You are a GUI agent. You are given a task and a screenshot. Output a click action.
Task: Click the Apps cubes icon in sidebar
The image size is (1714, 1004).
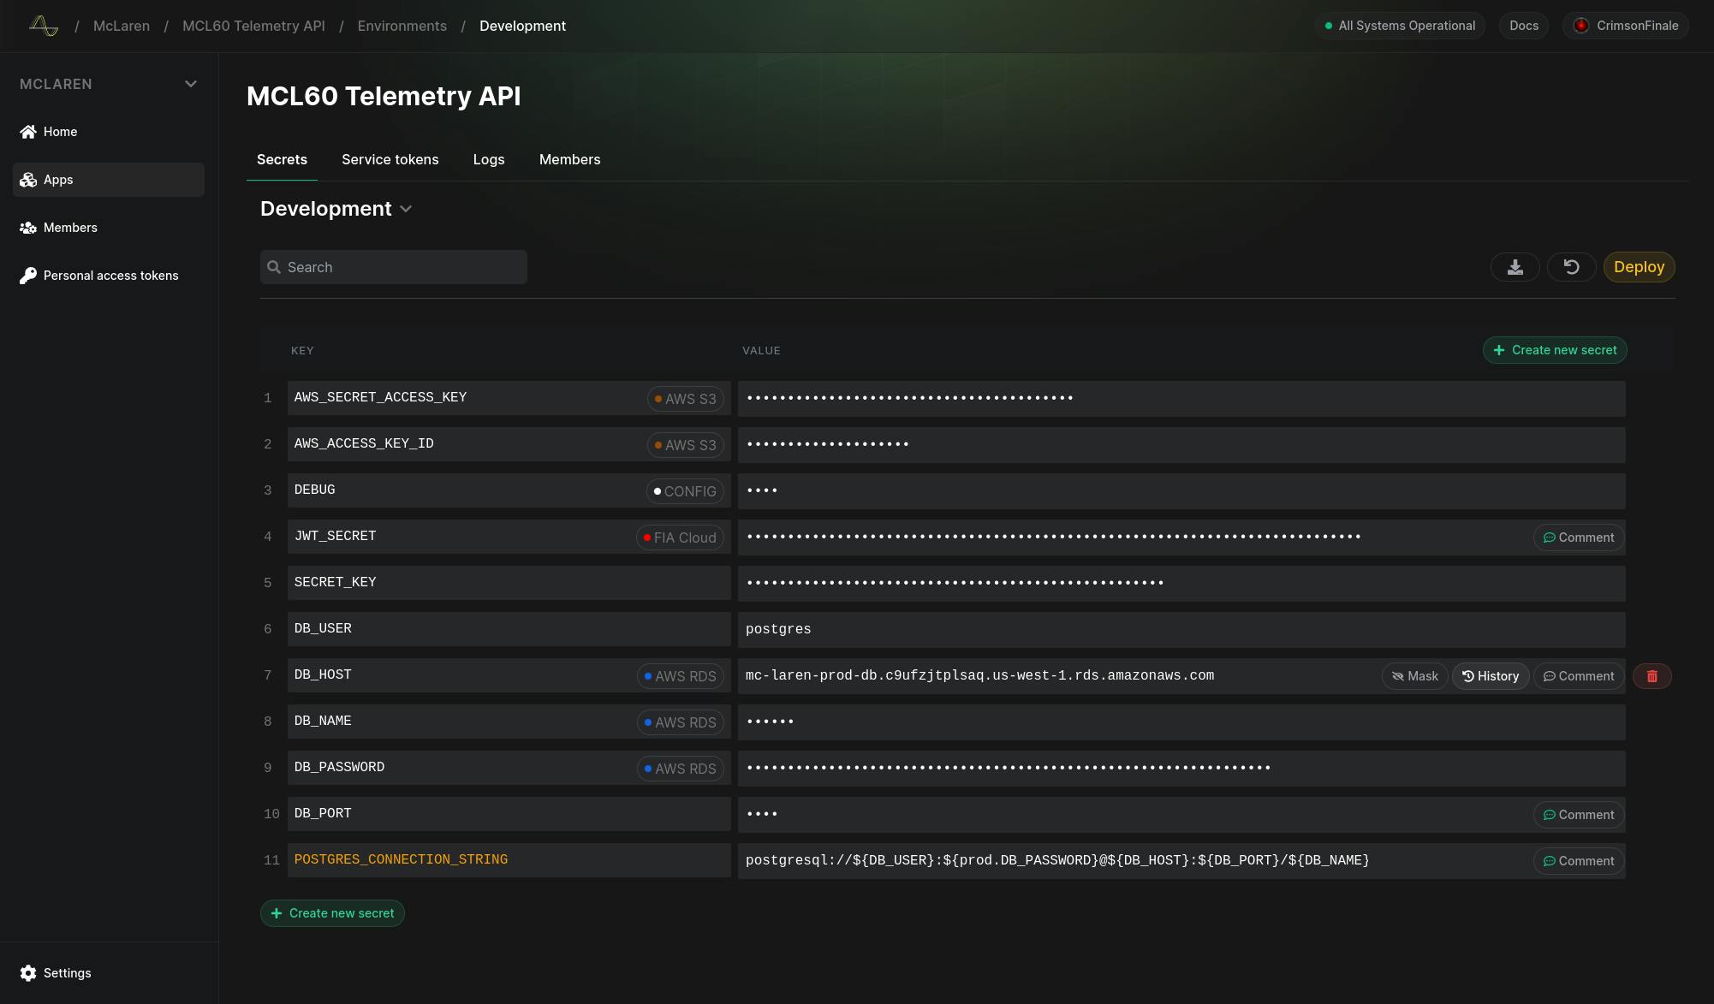(x=28, y=180)
